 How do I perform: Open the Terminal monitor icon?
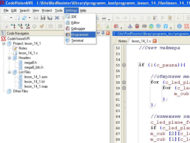click(x=158, y=26)
